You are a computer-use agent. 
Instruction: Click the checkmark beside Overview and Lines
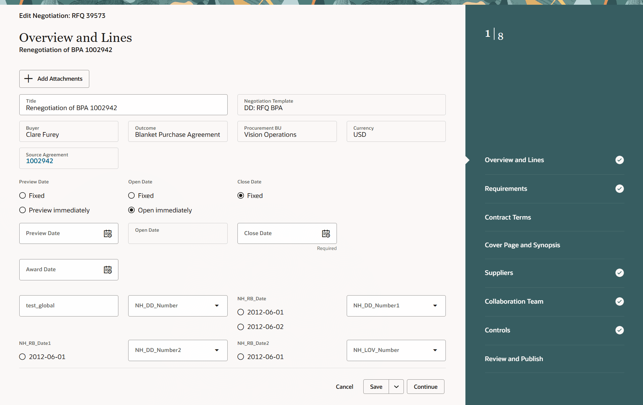[619, 160]
